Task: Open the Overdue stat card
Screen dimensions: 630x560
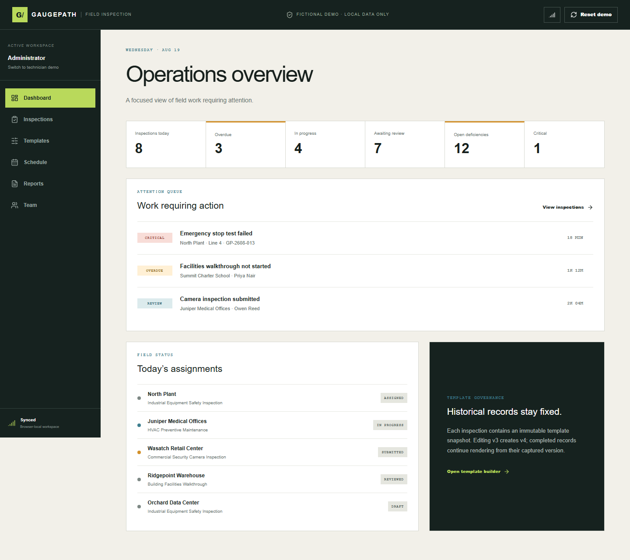Action: [x=245, y=144]
